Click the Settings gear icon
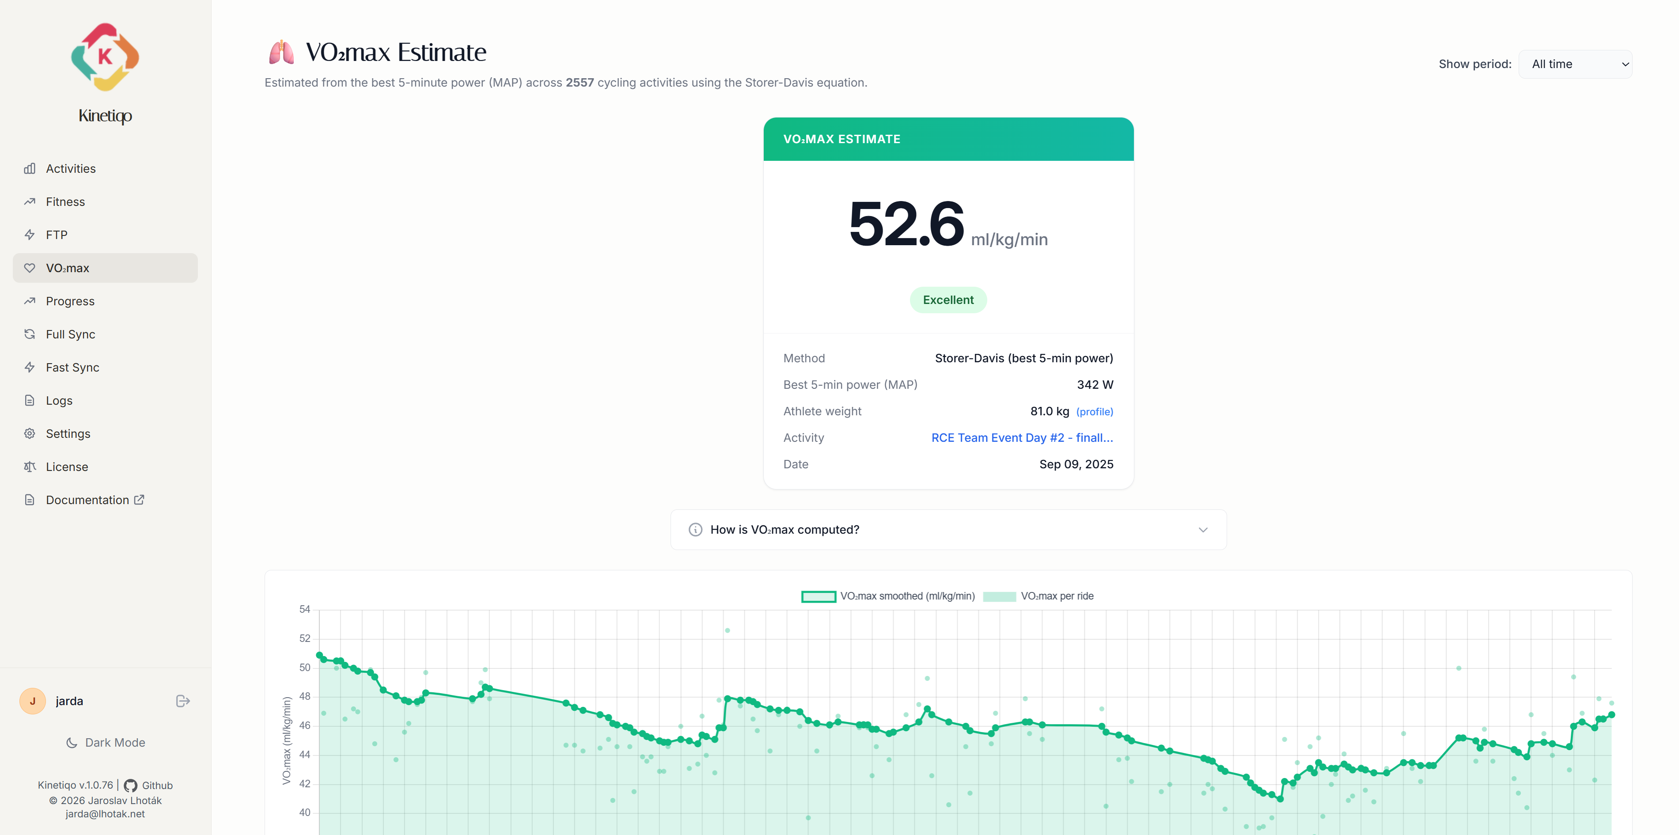Image resolution: width=1679 pixels, height=835 pixels. coord(29,433)
